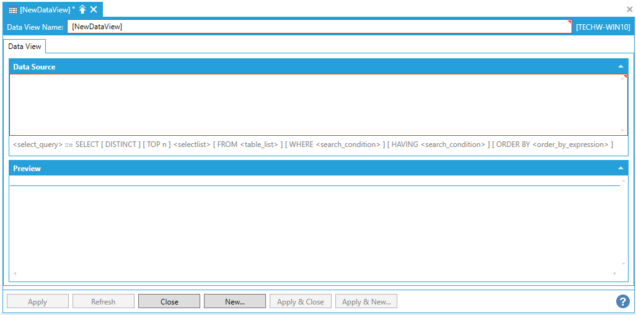Image resolution: width=636 pixels, height=315 pixels.
Task: Click the New... button
Action: (x=235, y=301)
